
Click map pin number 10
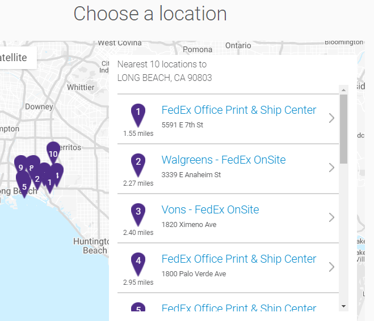coord(53,152)
